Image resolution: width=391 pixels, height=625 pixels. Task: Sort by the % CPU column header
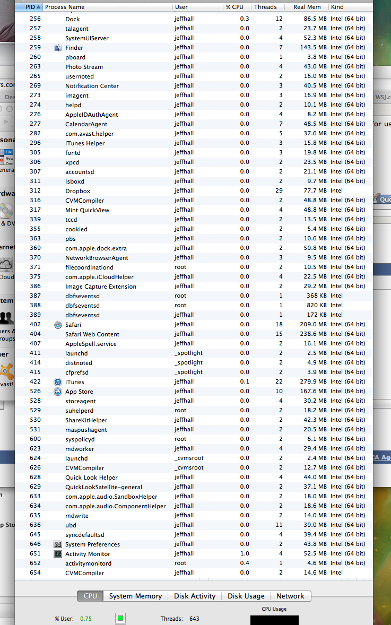coord(237,7)
